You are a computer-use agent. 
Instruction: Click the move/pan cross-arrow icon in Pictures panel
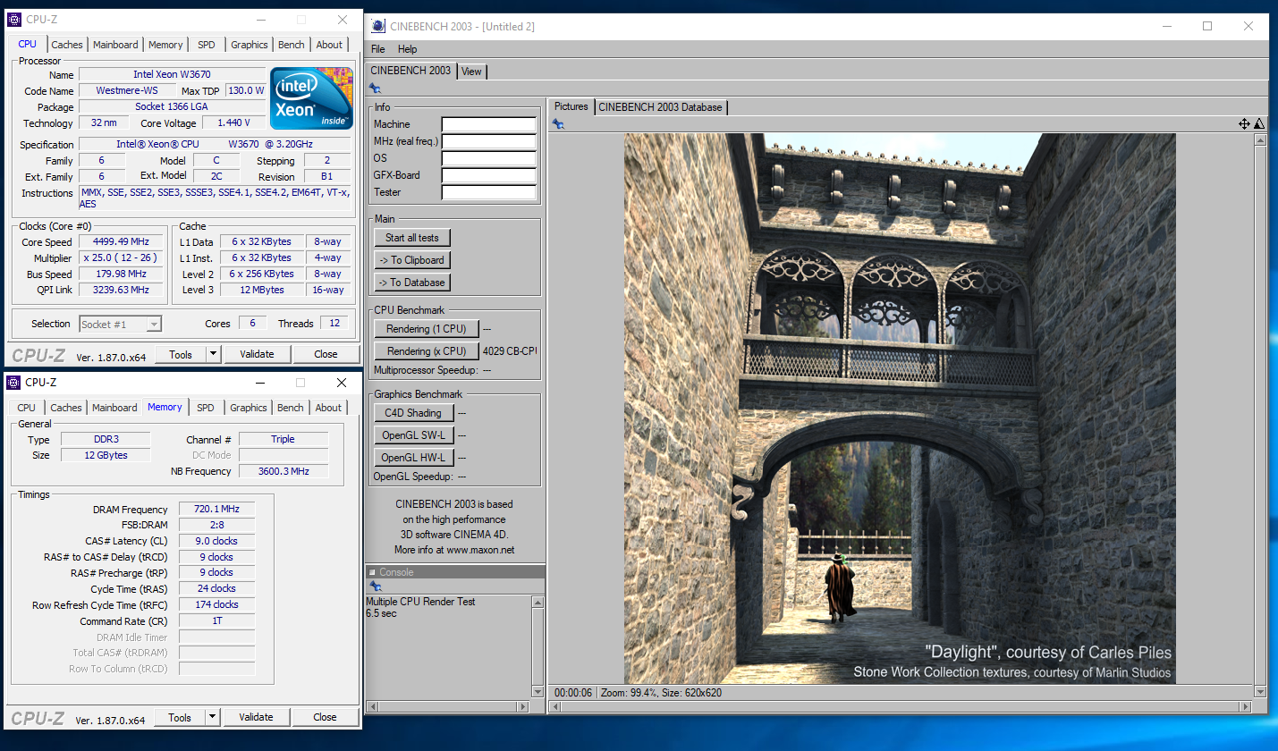1244,124
